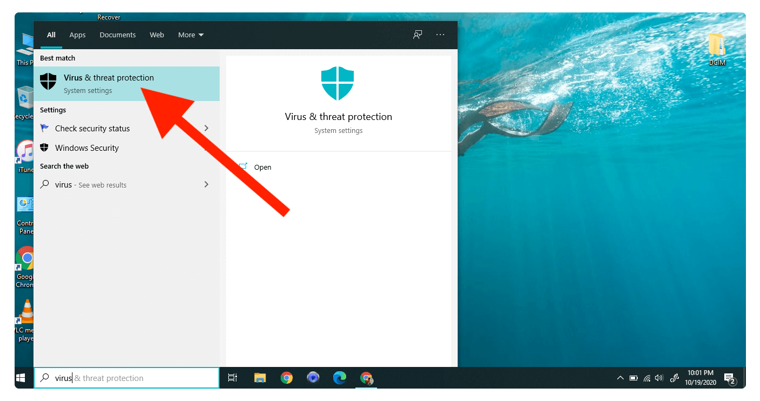Image resolution: width=760 pixels, height=401 pixels.
Task: Open Windows Security settings result
Action: (87, 148)
